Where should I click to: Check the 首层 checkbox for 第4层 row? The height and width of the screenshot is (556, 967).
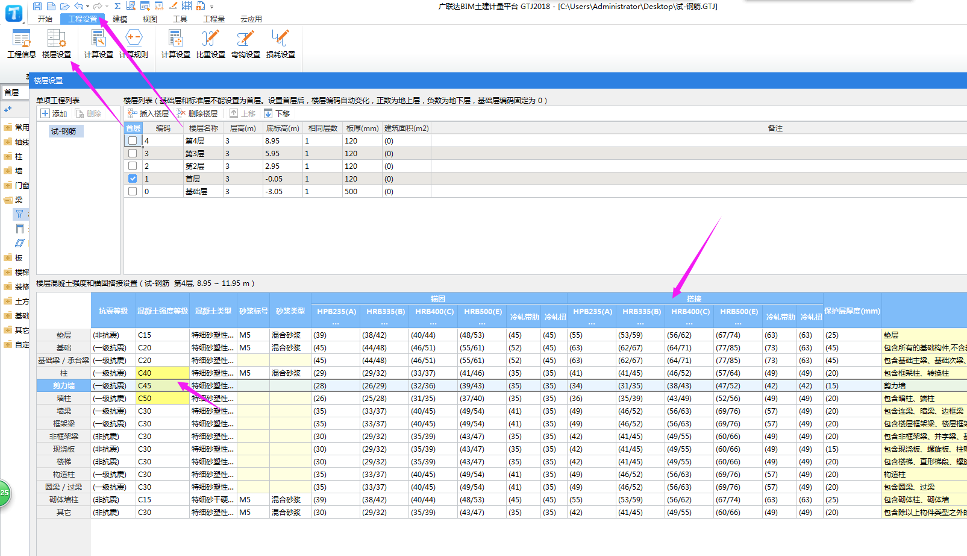133,141
